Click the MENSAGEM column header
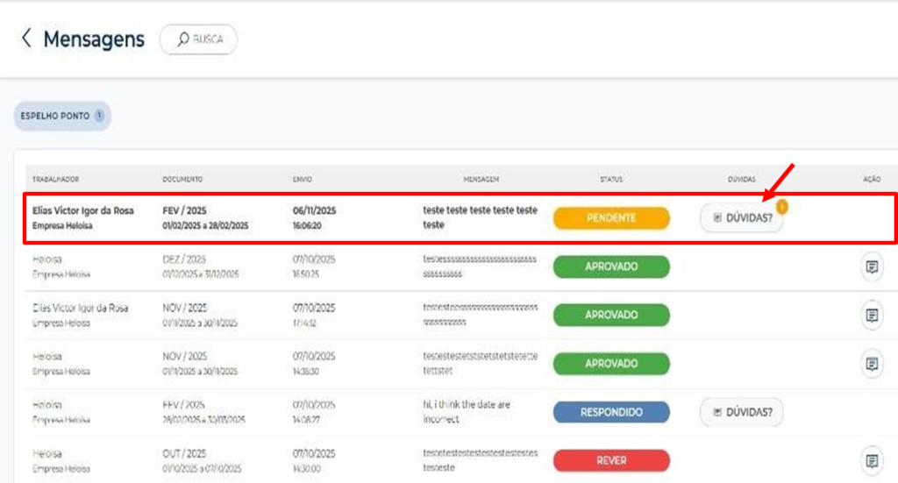 click(481, 180)
